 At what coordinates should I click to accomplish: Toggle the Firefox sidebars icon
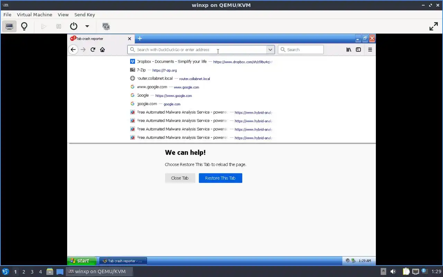click(359, 50)
